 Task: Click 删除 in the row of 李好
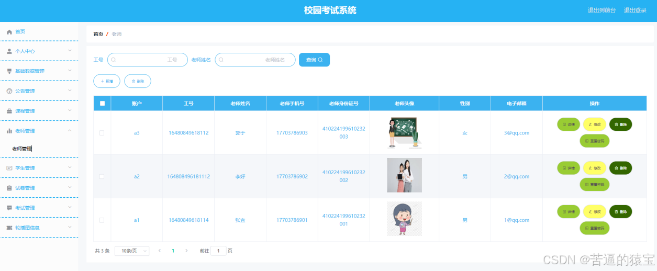pos(621,168)
